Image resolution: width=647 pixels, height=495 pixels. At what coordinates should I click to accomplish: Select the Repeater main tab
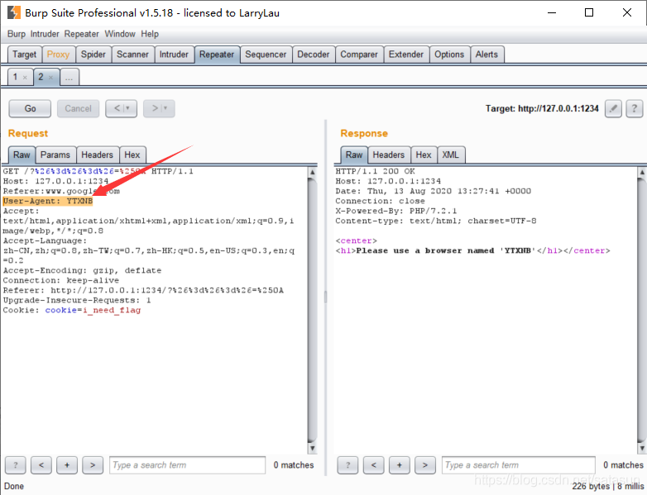[217, 55]
